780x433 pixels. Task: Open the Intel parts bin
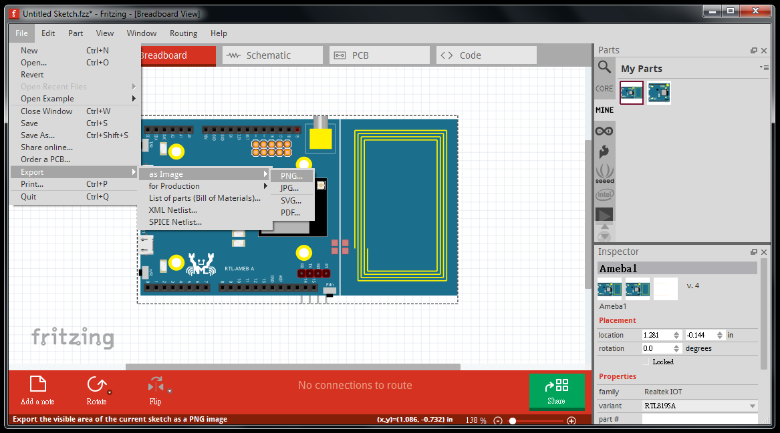604,195
